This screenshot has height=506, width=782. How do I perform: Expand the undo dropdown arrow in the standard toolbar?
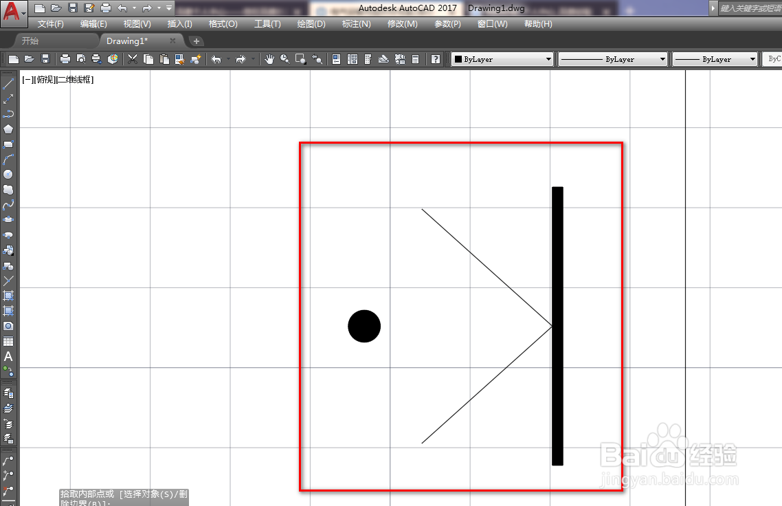coord(228,59)
